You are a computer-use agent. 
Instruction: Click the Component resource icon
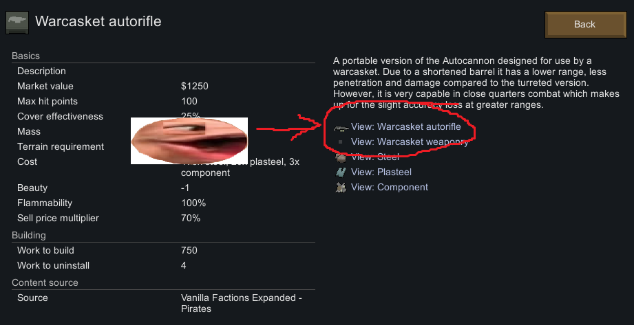point(340,188)
